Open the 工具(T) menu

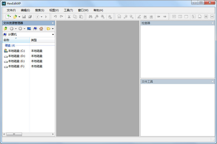[x=68, y=10]
